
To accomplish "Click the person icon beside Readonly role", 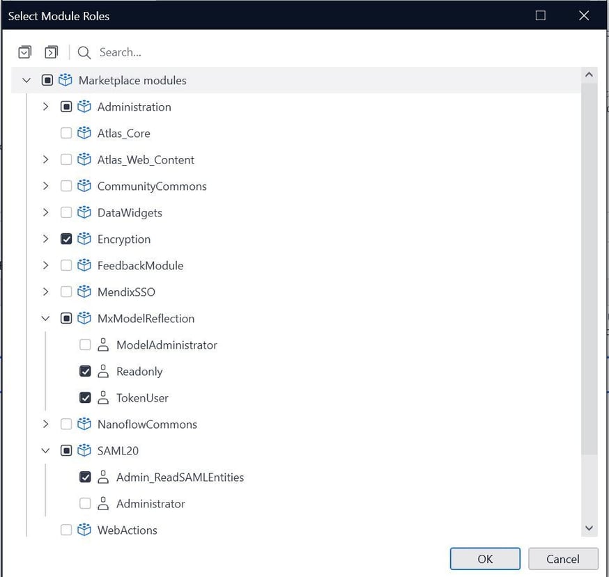I will click(x=103, y=371).
